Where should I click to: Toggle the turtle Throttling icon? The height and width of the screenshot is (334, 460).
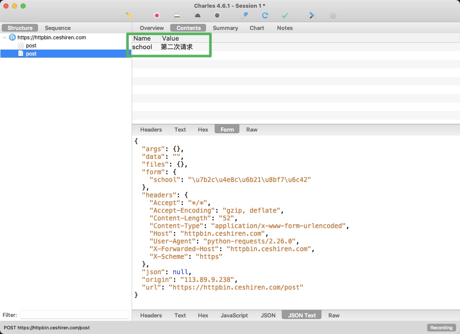coord(198,15)
